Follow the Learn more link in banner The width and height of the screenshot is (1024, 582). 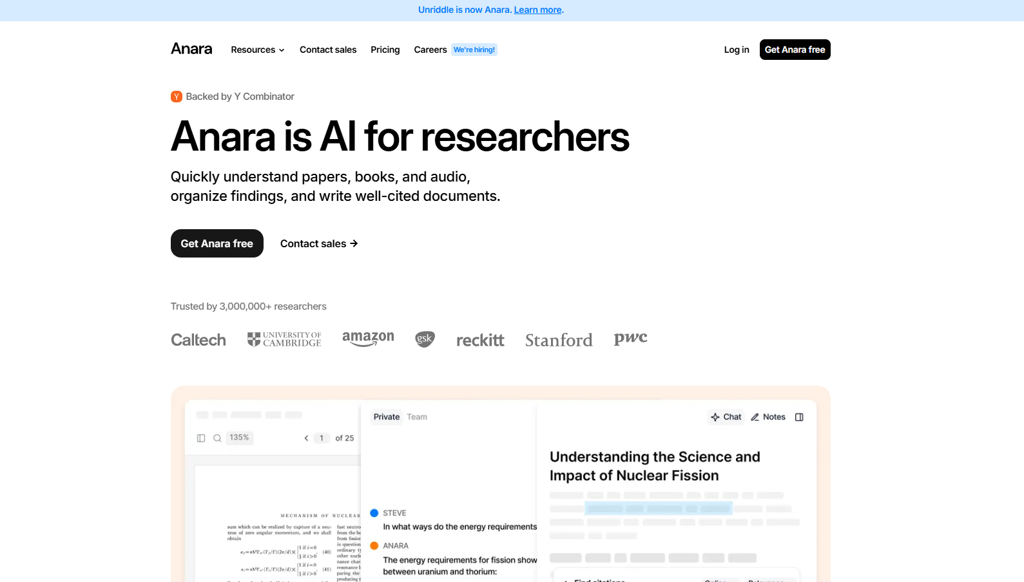(x=537, y=10)
